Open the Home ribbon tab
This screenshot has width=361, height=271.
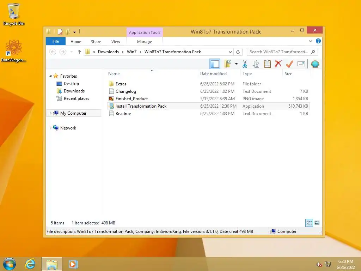[76, 42]
